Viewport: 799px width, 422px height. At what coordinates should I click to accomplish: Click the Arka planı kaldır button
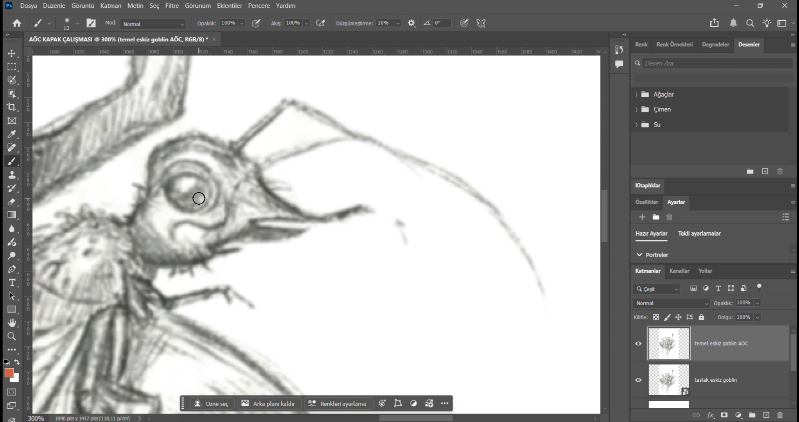pyautogui.click(x=268, y=404)
